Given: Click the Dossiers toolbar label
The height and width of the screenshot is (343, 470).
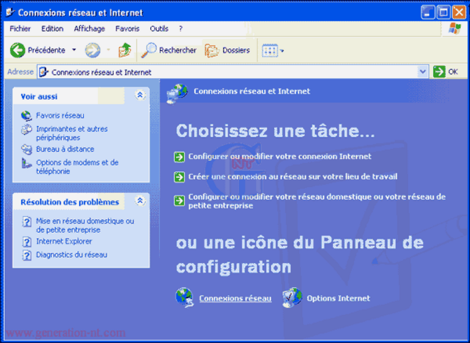Looking at the screenshot, I should tap(236, 50).
